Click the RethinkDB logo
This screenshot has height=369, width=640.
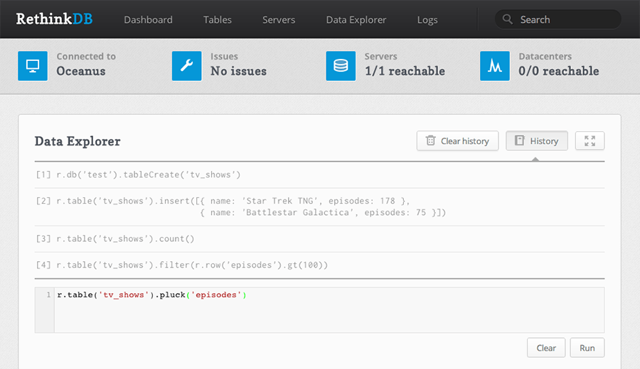tap(54, 19)
